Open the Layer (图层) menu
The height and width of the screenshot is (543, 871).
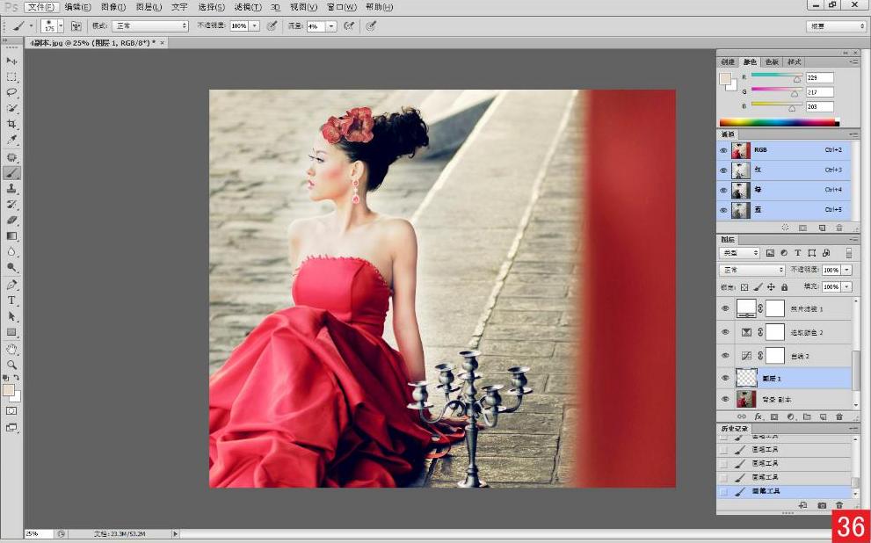click(x=149, y=7)
